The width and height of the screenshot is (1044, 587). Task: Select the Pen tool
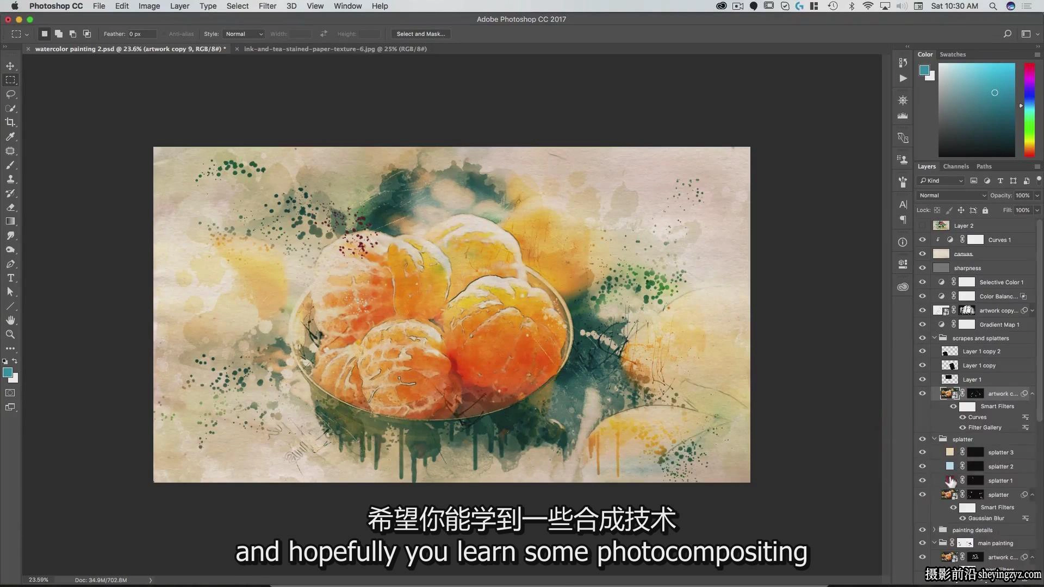tap(10, 264)
